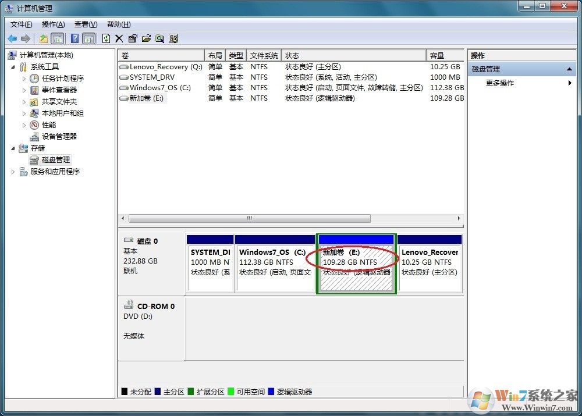Open Properties via the toolbar icon
Image resolution: width=582 pixels, height=416 pixels.
[133, 38]
